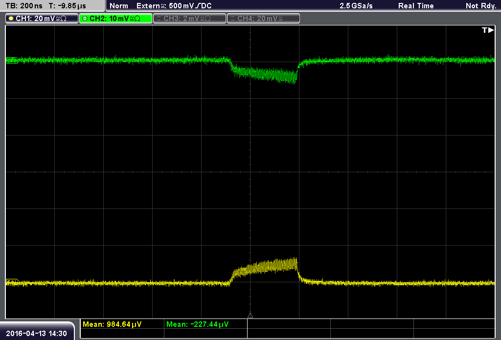This screenshot has height=340, width=501.
Task: Click the TB: 200 ns timebase readout
Action: point(24,6)
